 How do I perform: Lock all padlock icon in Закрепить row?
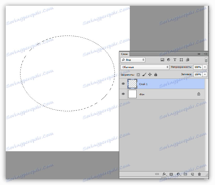click(x=156, y=75)
